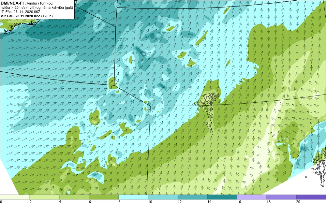The image size is (326, 204).
Task: Click the legend value label 20
Action: 298,202
